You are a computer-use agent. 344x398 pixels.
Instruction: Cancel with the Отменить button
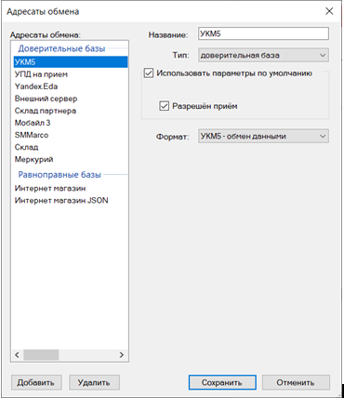296,382
